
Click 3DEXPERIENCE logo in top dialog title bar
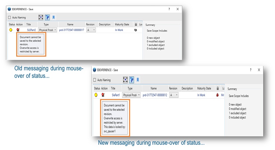pos(9,9)
